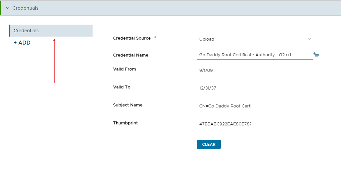Click the Valid To date 12/31/37
Image resolution: width=341 pixels, height=170 pixels.
tap(208, 88)
